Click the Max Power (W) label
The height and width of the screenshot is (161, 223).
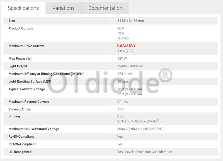[20, 58]
